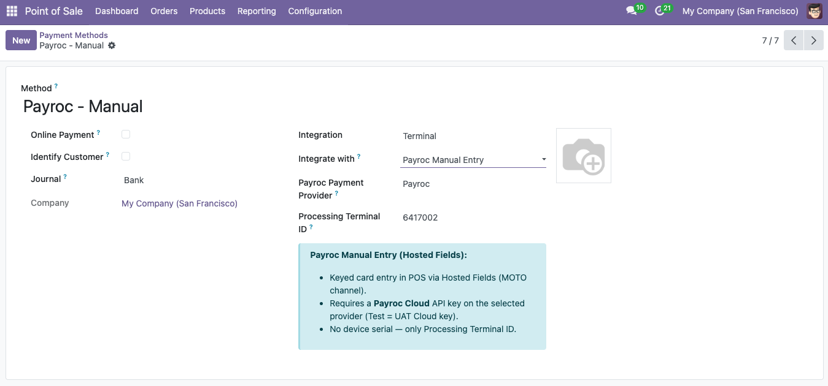Viewport: 828px width, 386px height.
Task: Open My Company (San Francisco) company link
Action: click(179, 203)
